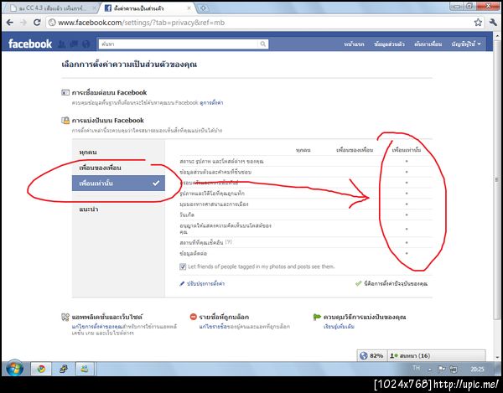Open the chat bar สนทนา (16)
503x393 pixels.
tap(437, 356)
